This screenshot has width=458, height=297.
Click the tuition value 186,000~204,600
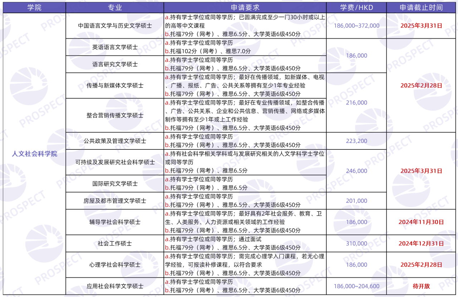click(356, 286)
